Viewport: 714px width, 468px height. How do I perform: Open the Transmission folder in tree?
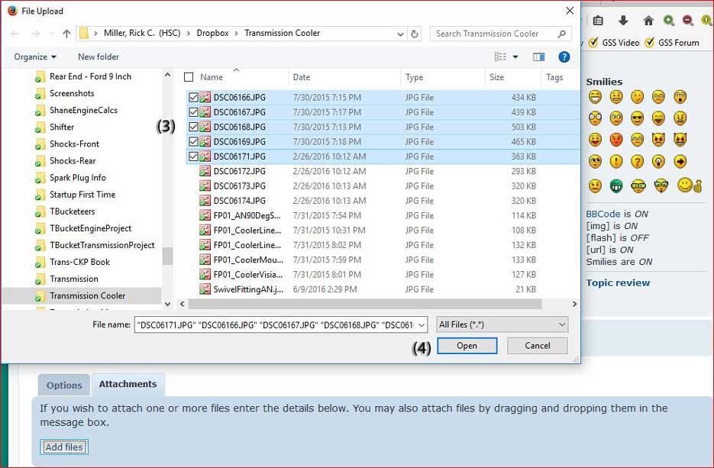tap(74, 279)
